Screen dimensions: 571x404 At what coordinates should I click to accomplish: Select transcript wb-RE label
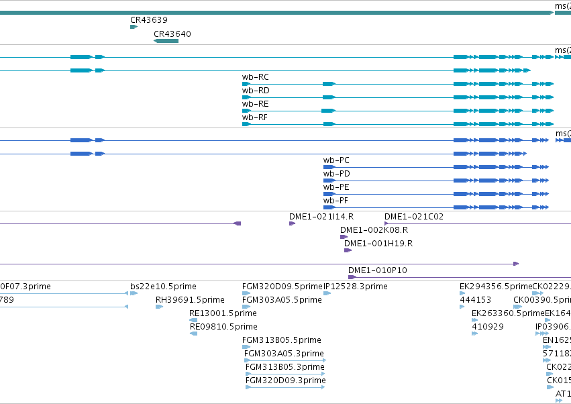point(255,104)
